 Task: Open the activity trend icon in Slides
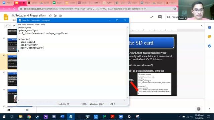coord(151,17)
